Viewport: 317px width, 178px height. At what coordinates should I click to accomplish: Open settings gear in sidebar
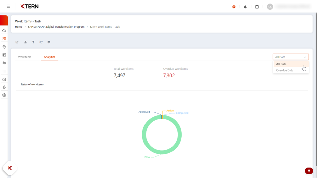[x=4, y=95]
